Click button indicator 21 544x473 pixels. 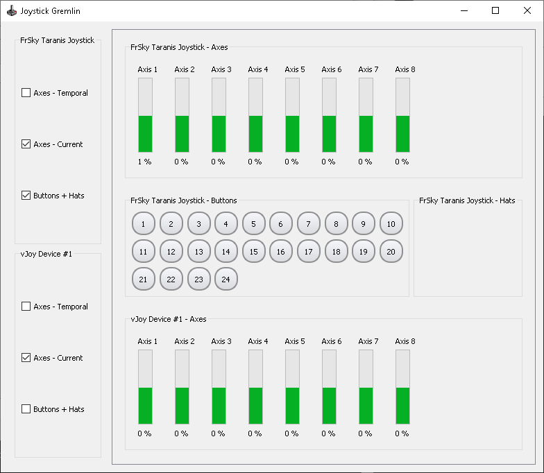coord(143,279)
